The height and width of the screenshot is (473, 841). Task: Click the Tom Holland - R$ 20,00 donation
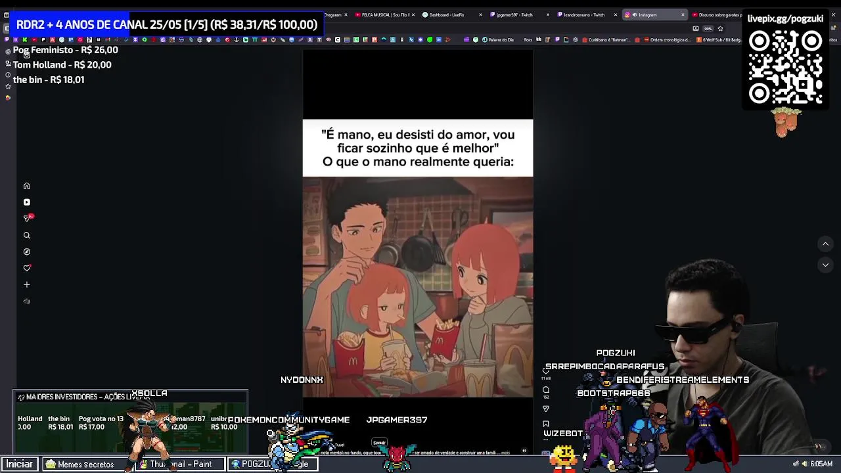[62, 65]
